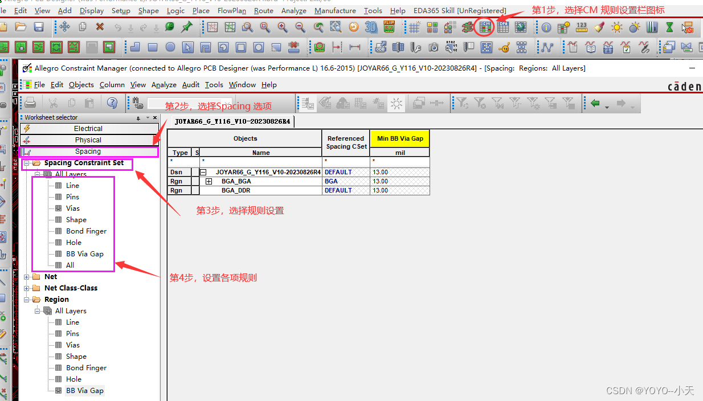Click the 123 measure ruler icon

point(581,27)
